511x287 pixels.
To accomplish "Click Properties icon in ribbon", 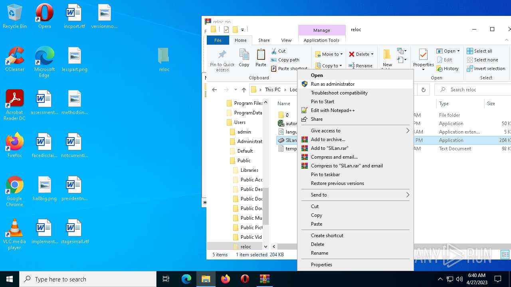I will [423, 60].
